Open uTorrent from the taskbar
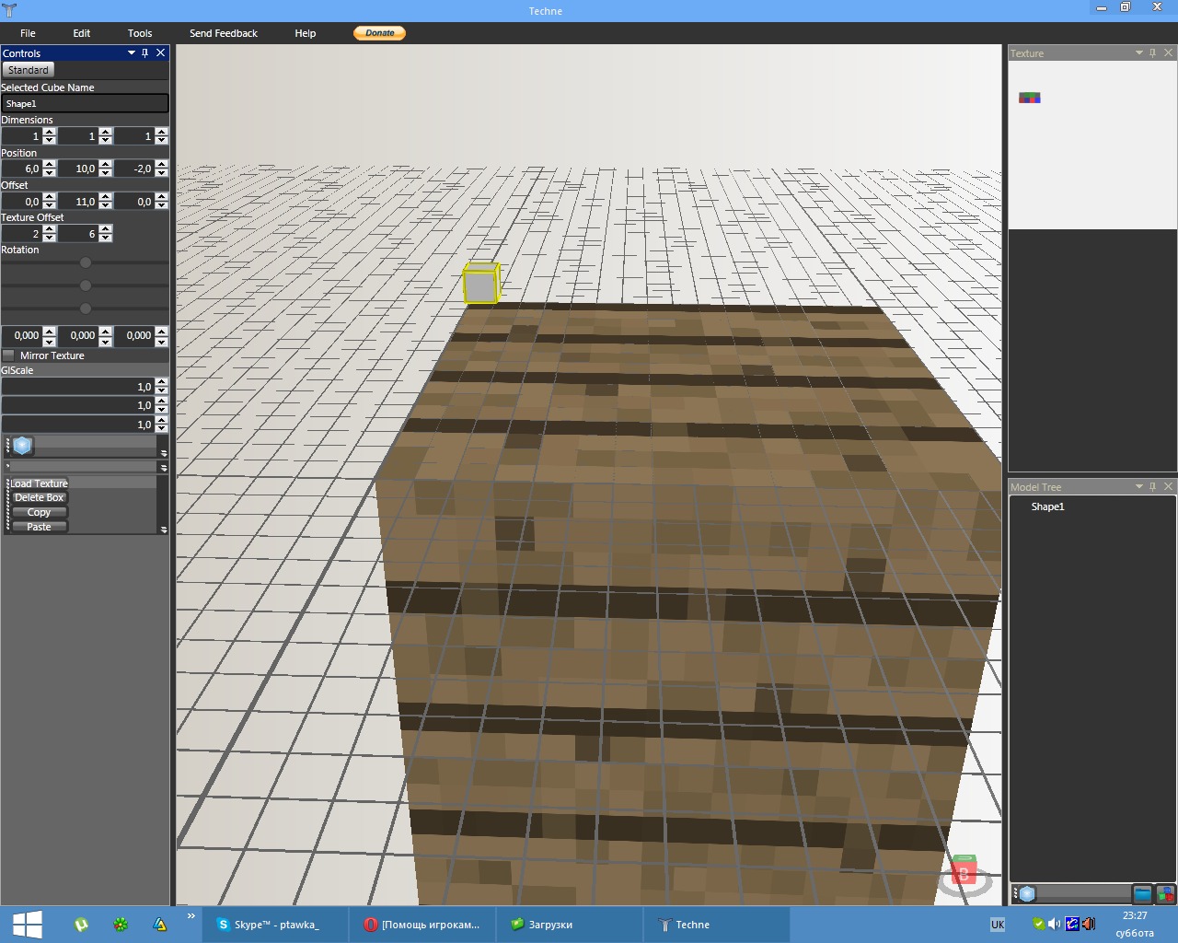Screen dimensions: 1178x943 [x=82, y=925]
